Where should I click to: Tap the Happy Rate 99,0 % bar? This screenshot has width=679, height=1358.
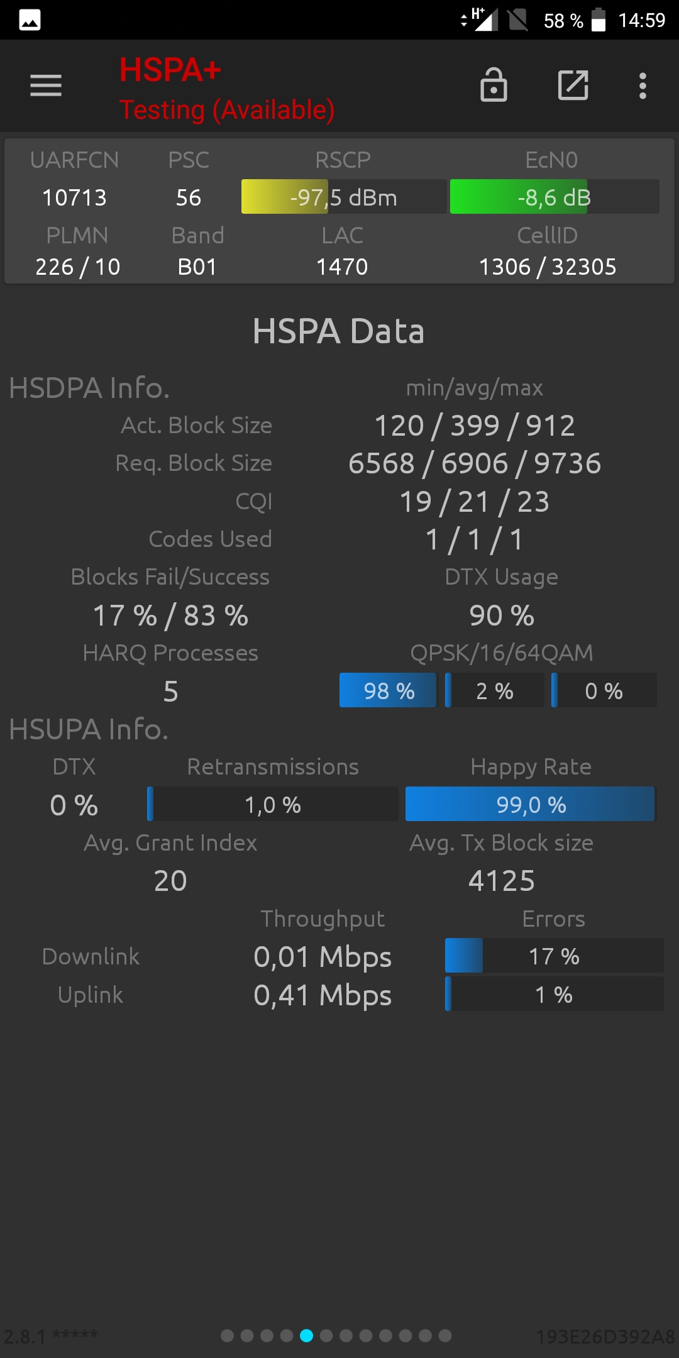[x=531, y=804]
